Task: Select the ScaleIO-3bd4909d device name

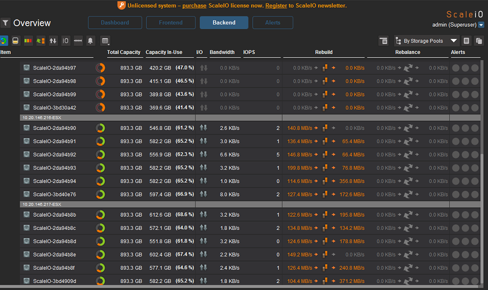Action: [x=55, y=281]
